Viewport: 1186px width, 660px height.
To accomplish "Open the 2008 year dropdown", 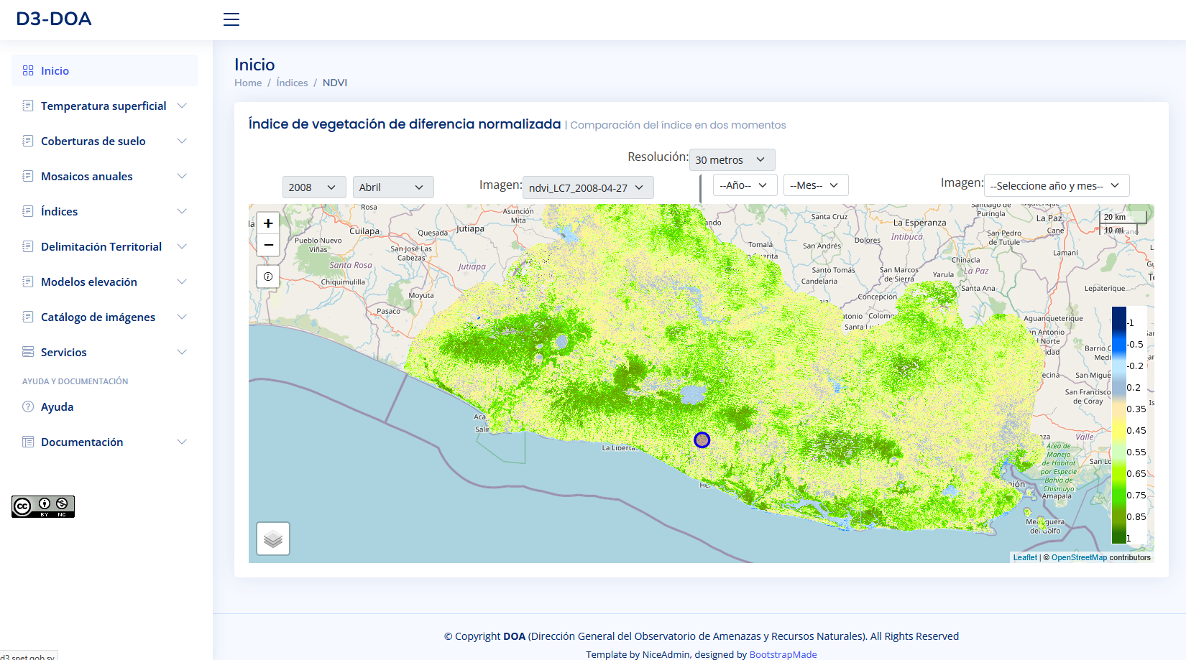I will point(314,187).
